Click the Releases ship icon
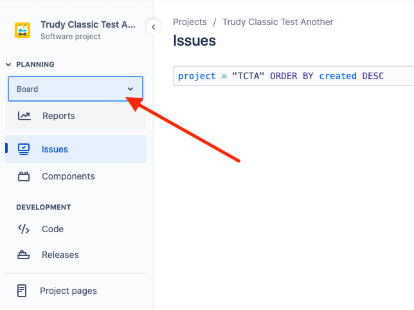414x310 pixels. pos(24,255)
